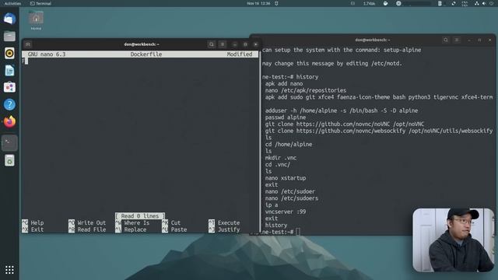Show Applications grid at dock bottom
Viewport: 498px width, 280px height.
click(x=9, y=270)
